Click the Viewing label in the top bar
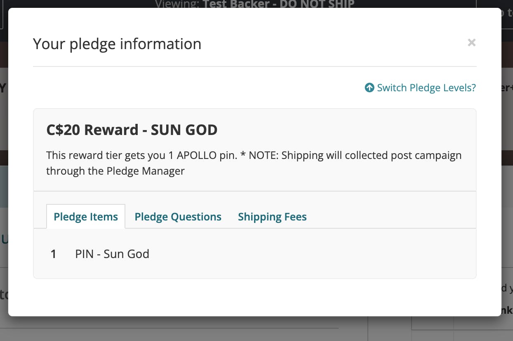The height and width of the screenshot is (341, 513). pos(177,4)
